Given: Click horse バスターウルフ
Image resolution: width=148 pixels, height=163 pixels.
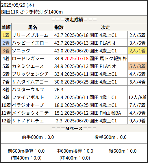Looking at the screenshot, I should (x=28, y=90).
